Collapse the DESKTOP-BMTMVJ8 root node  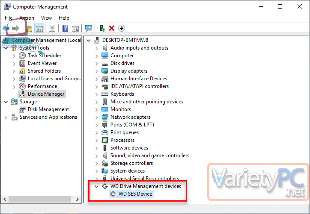pos(88,41)
